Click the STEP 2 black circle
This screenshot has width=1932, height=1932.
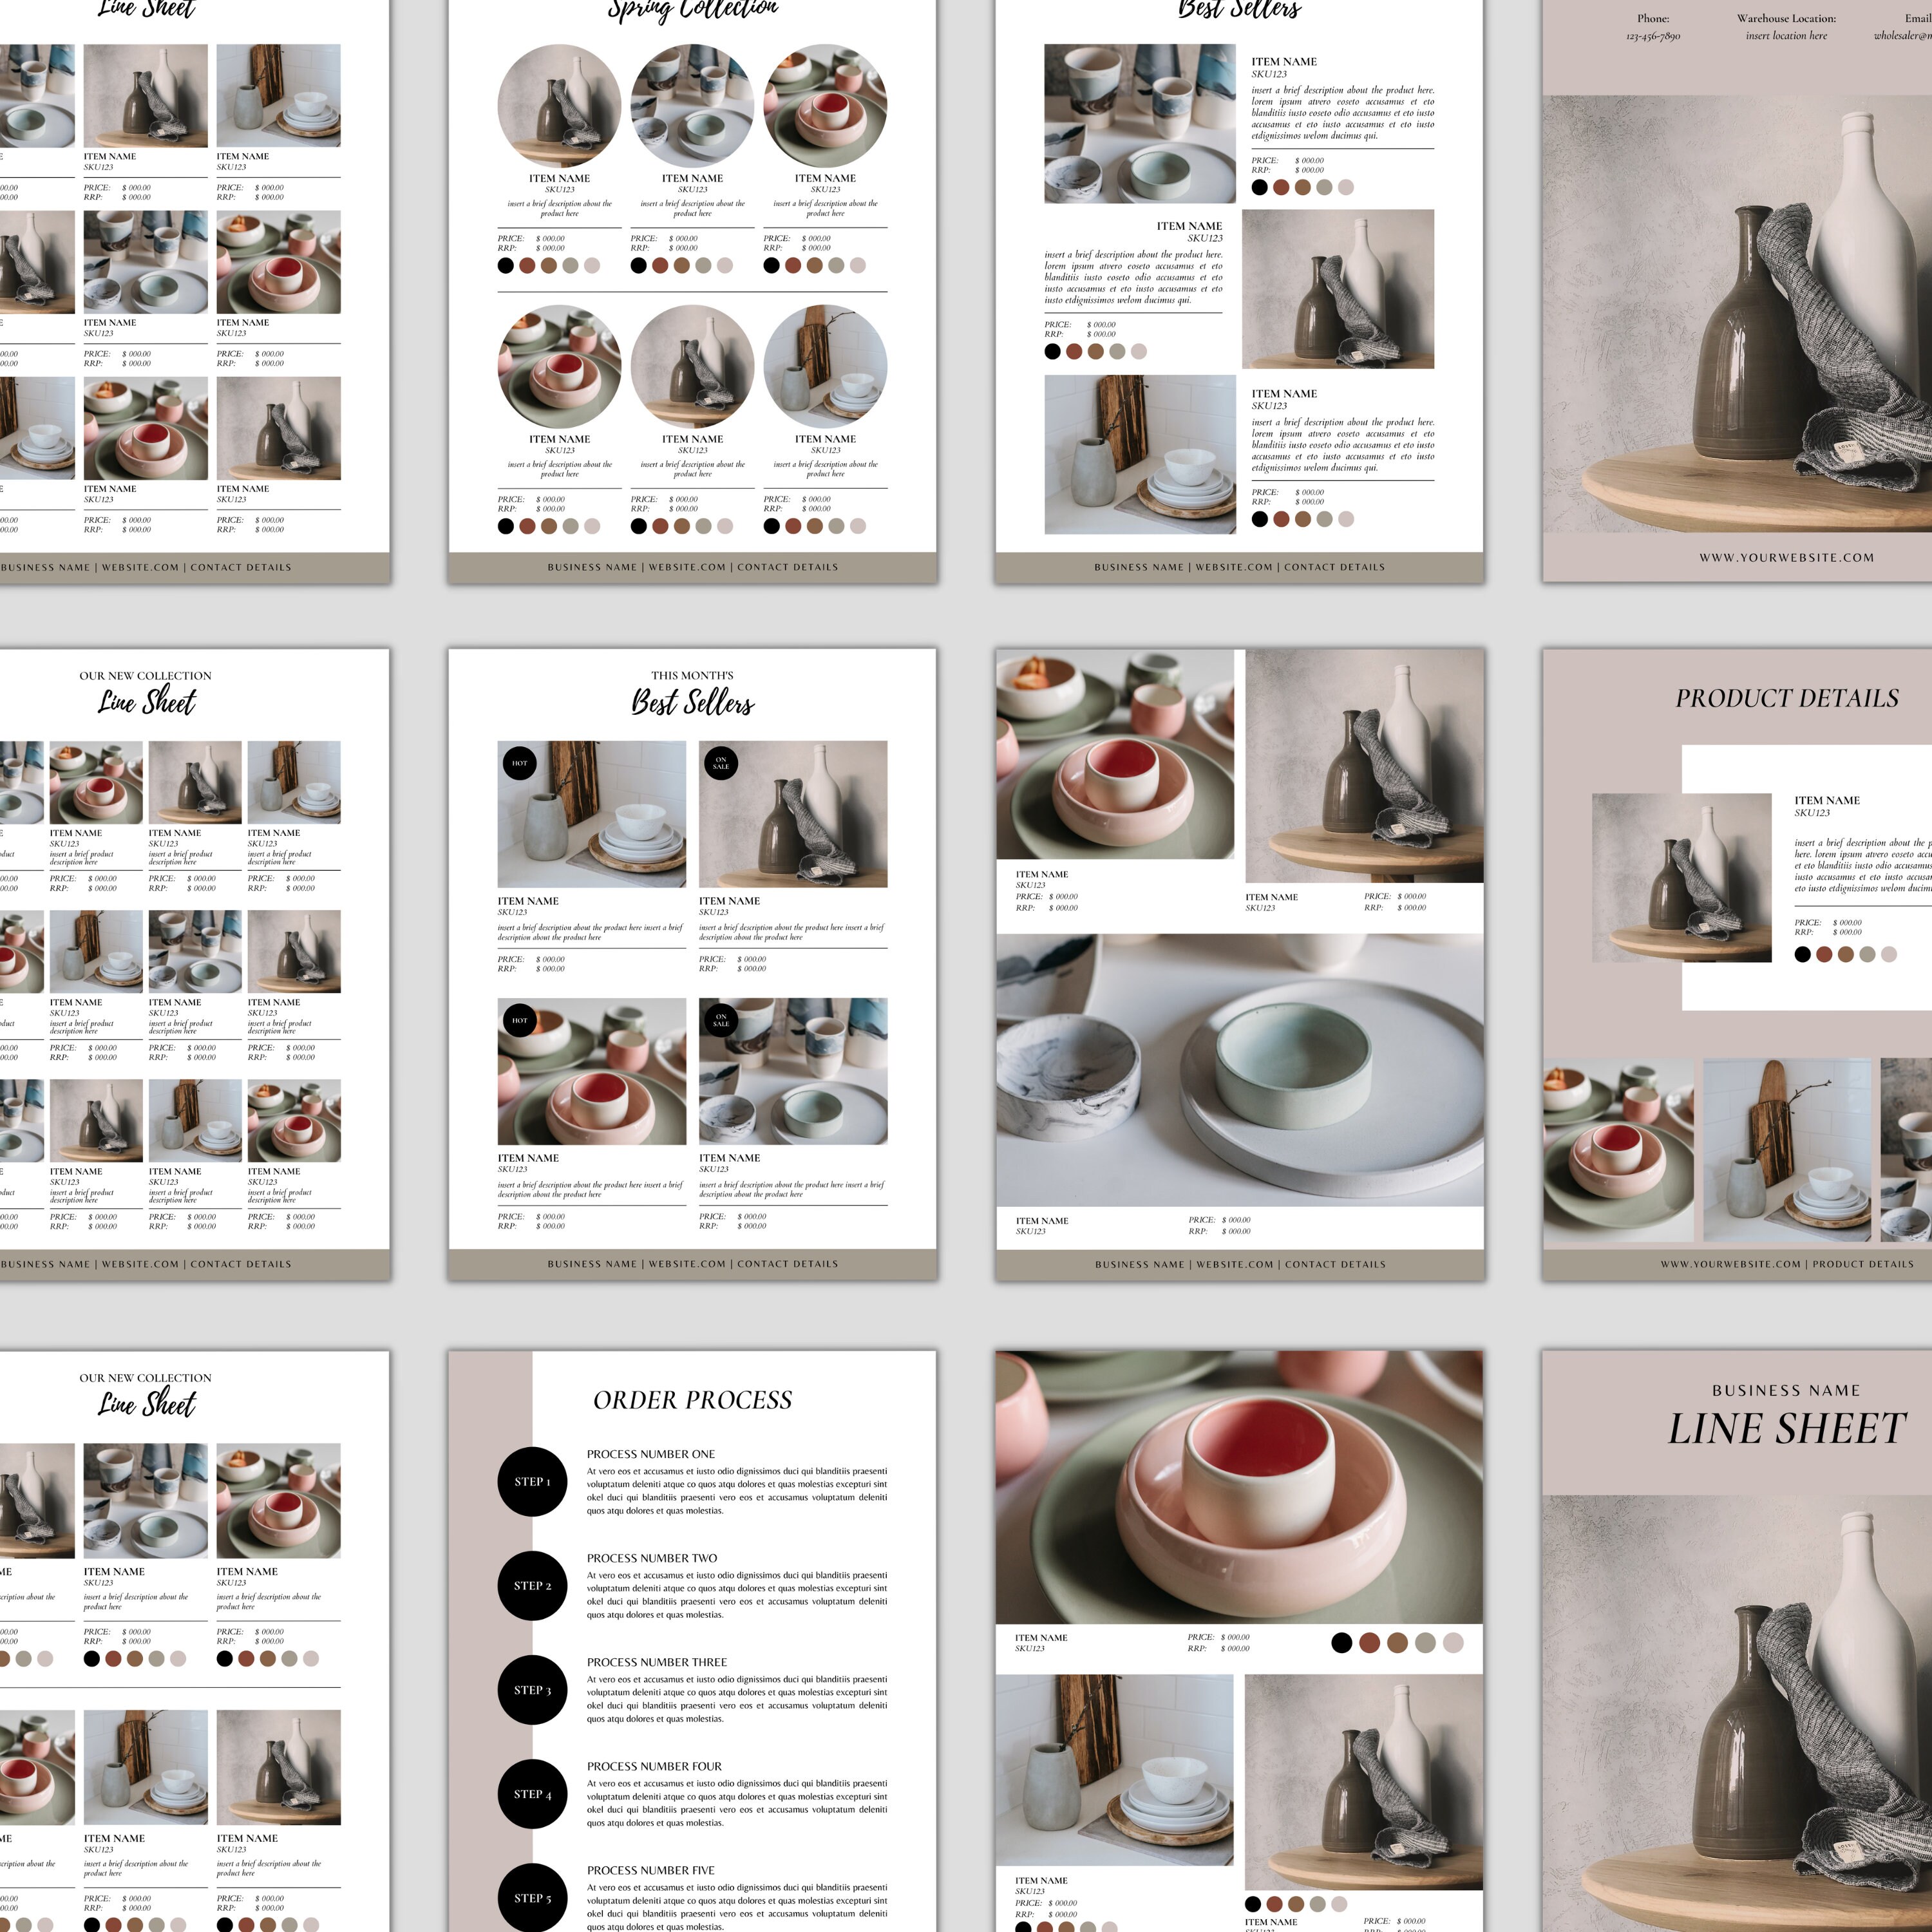tap(533, 1585)
